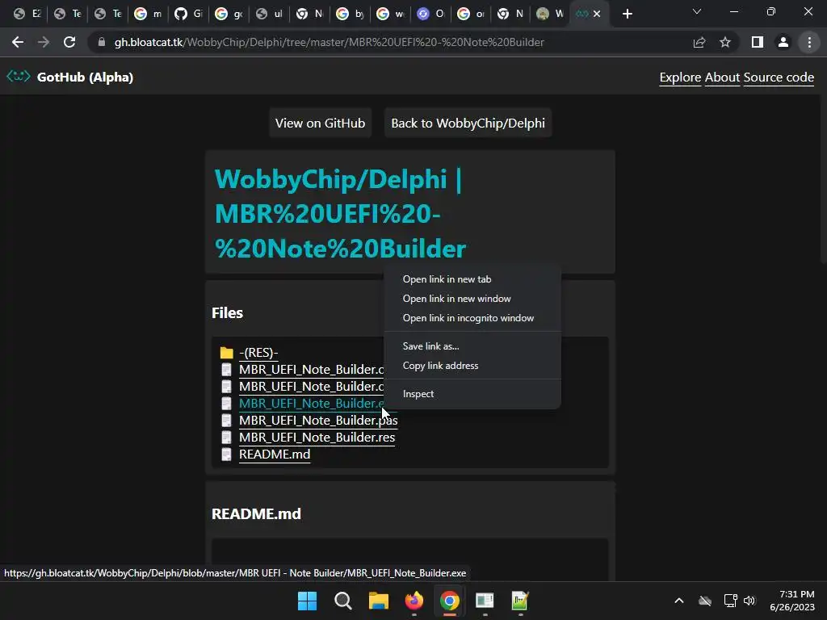Screen dimensions: 827x620
Task: Click the address bar URL field
Action: [x=390, y=42]
